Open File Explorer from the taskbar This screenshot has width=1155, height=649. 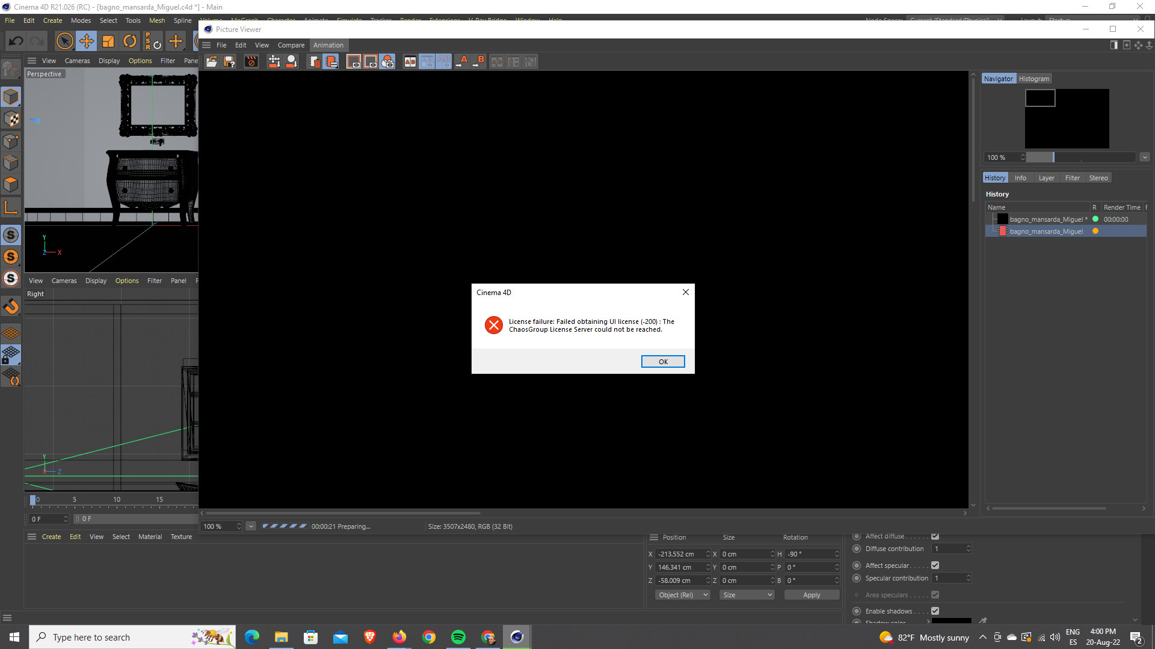[281, 637]
